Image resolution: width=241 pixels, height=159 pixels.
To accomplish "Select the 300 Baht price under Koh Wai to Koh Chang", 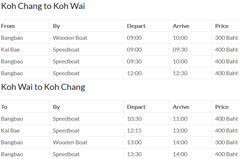I will point(226,142).
